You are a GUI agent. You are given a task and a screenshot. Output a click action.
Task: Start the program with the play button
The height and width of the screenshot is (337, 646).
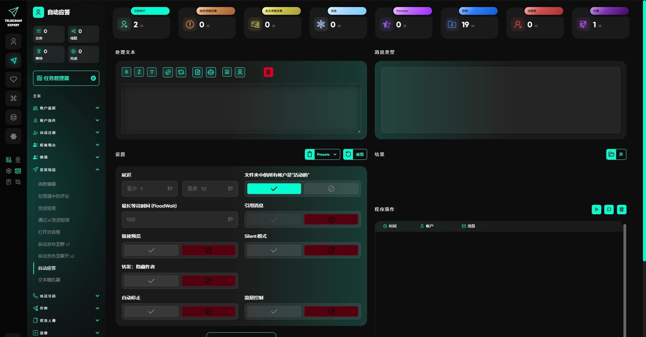[x=596, y=209]
